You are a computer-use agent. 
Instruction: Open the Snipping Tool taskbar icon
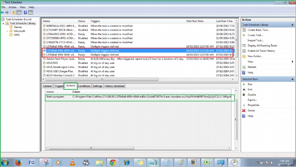click(46, 162)
